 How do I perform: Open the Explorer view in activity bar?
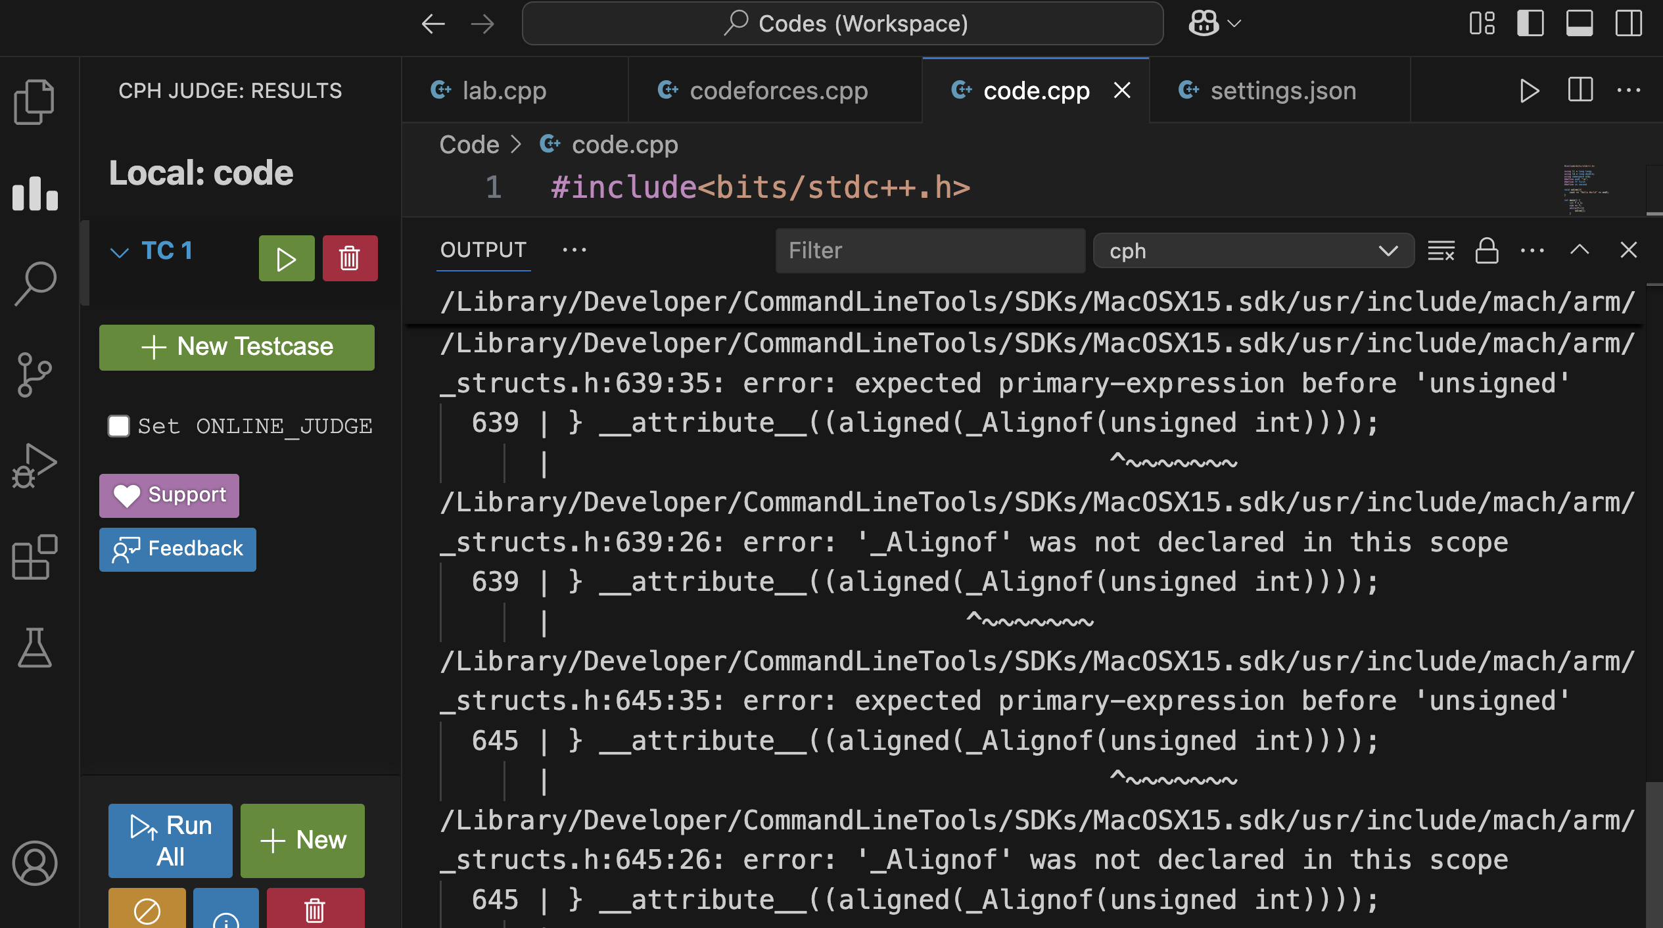pos(34,101)
